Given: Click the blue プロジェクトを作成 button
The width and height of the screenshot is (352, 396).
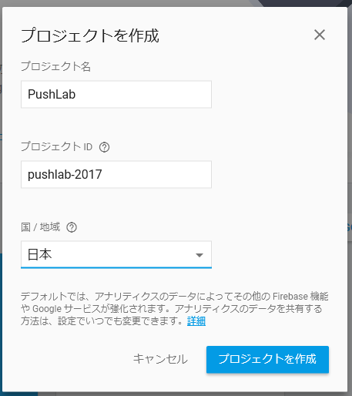Looking at the screenshot, I should point(267,359).
